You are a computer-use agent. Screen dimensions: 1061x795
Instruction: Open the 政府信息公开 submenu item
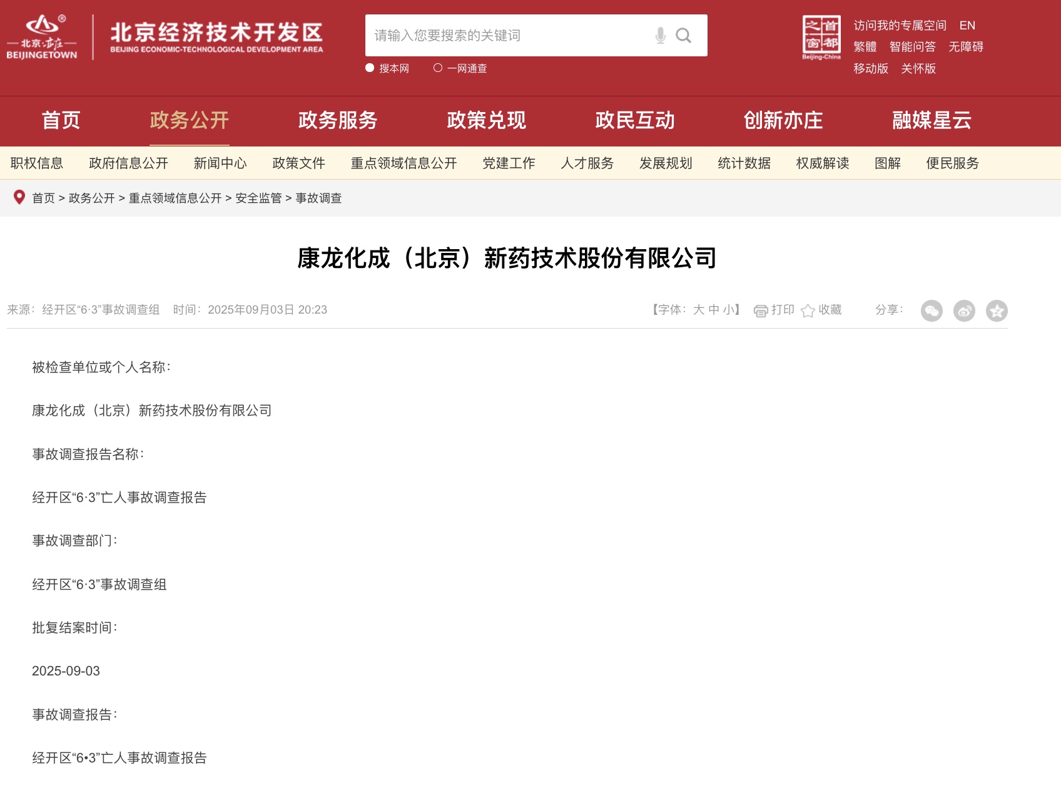pos(129,163)
